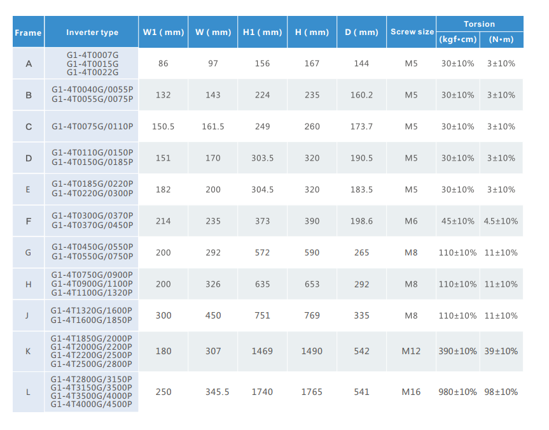Screen dimensions: 549x430
Task: Click the (kgf•cm) sub-header
Action: coord(457,39)
